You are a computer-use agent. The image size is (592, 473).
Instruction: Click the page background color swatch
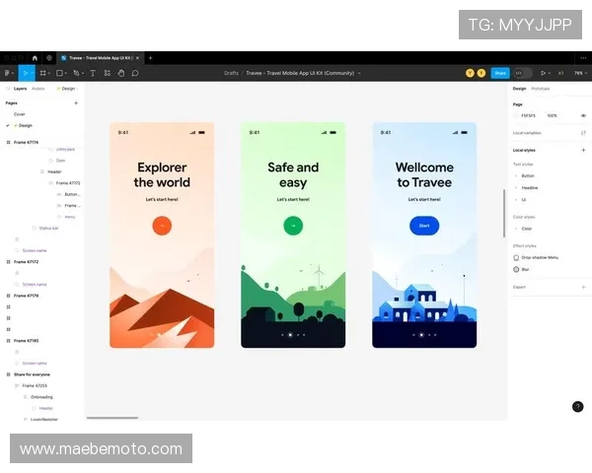click(517, 115)
